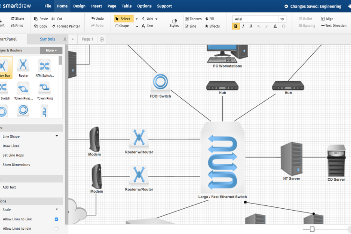Apply subscript formatting
Viewport: 351px width, 234px height.
pos(259,26)
